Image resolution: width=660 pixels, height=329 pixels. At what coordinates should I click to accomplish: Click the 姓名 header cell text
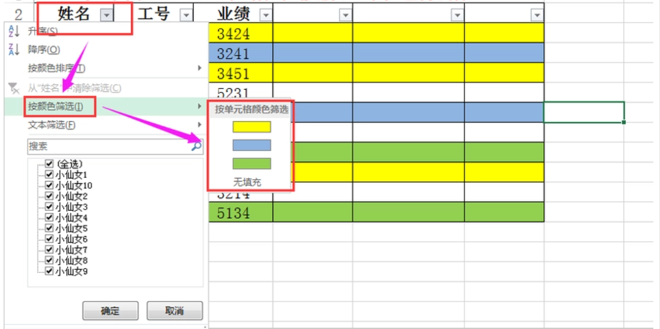tap(74, 14)
